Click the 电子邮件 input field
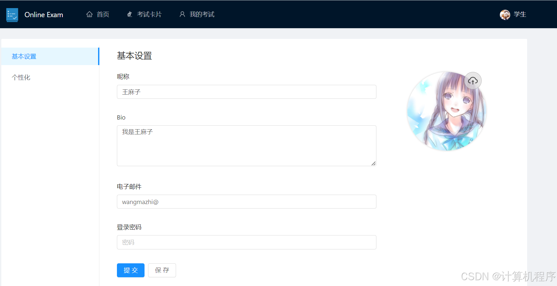557x286 pixels. click(x=247, y=202)
